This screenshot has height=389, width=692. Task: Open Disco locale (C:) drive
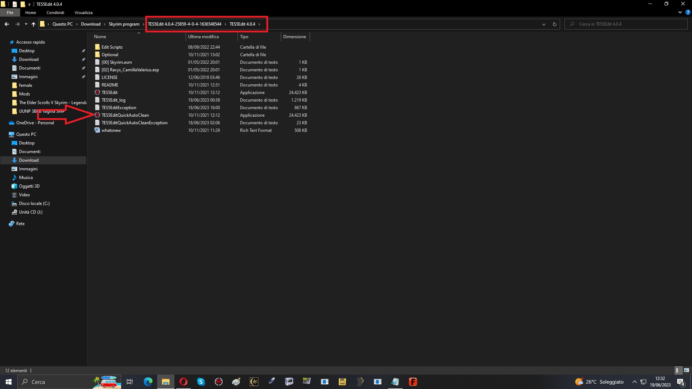click(34, 204)
